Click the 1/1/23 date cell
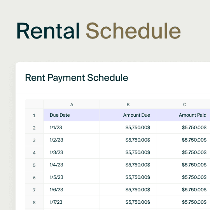Screen dimensions: 210x210 coord(72,128)
